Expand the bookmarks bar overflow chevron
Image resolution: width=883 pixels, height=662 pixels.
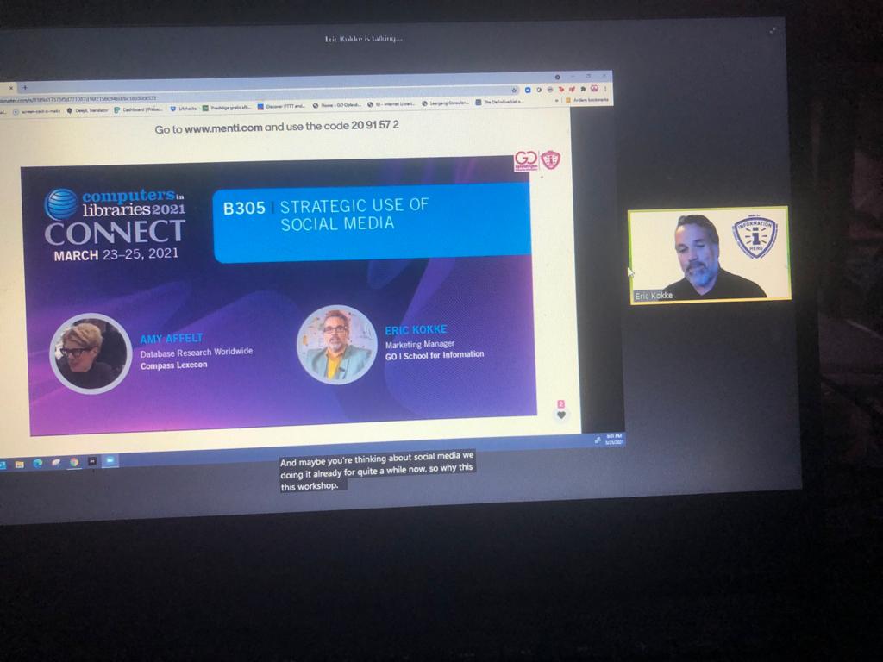[x=557, y=100]
